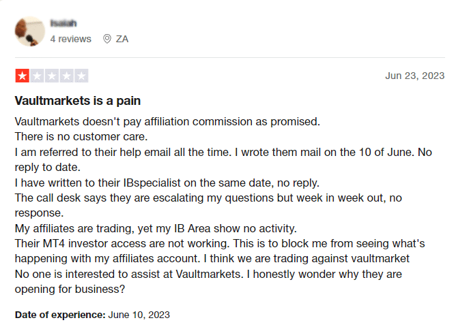Screen dimensions: 456x329
Task: Click the '4 reviews' count text
Action: (71, 39)
